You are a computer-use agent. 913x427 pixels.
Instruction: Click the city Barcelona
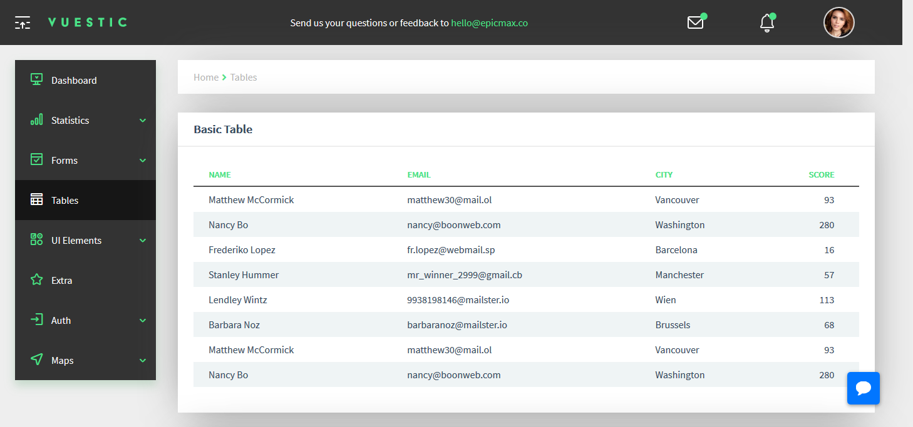pyautogui.click(x=676, y=250)
